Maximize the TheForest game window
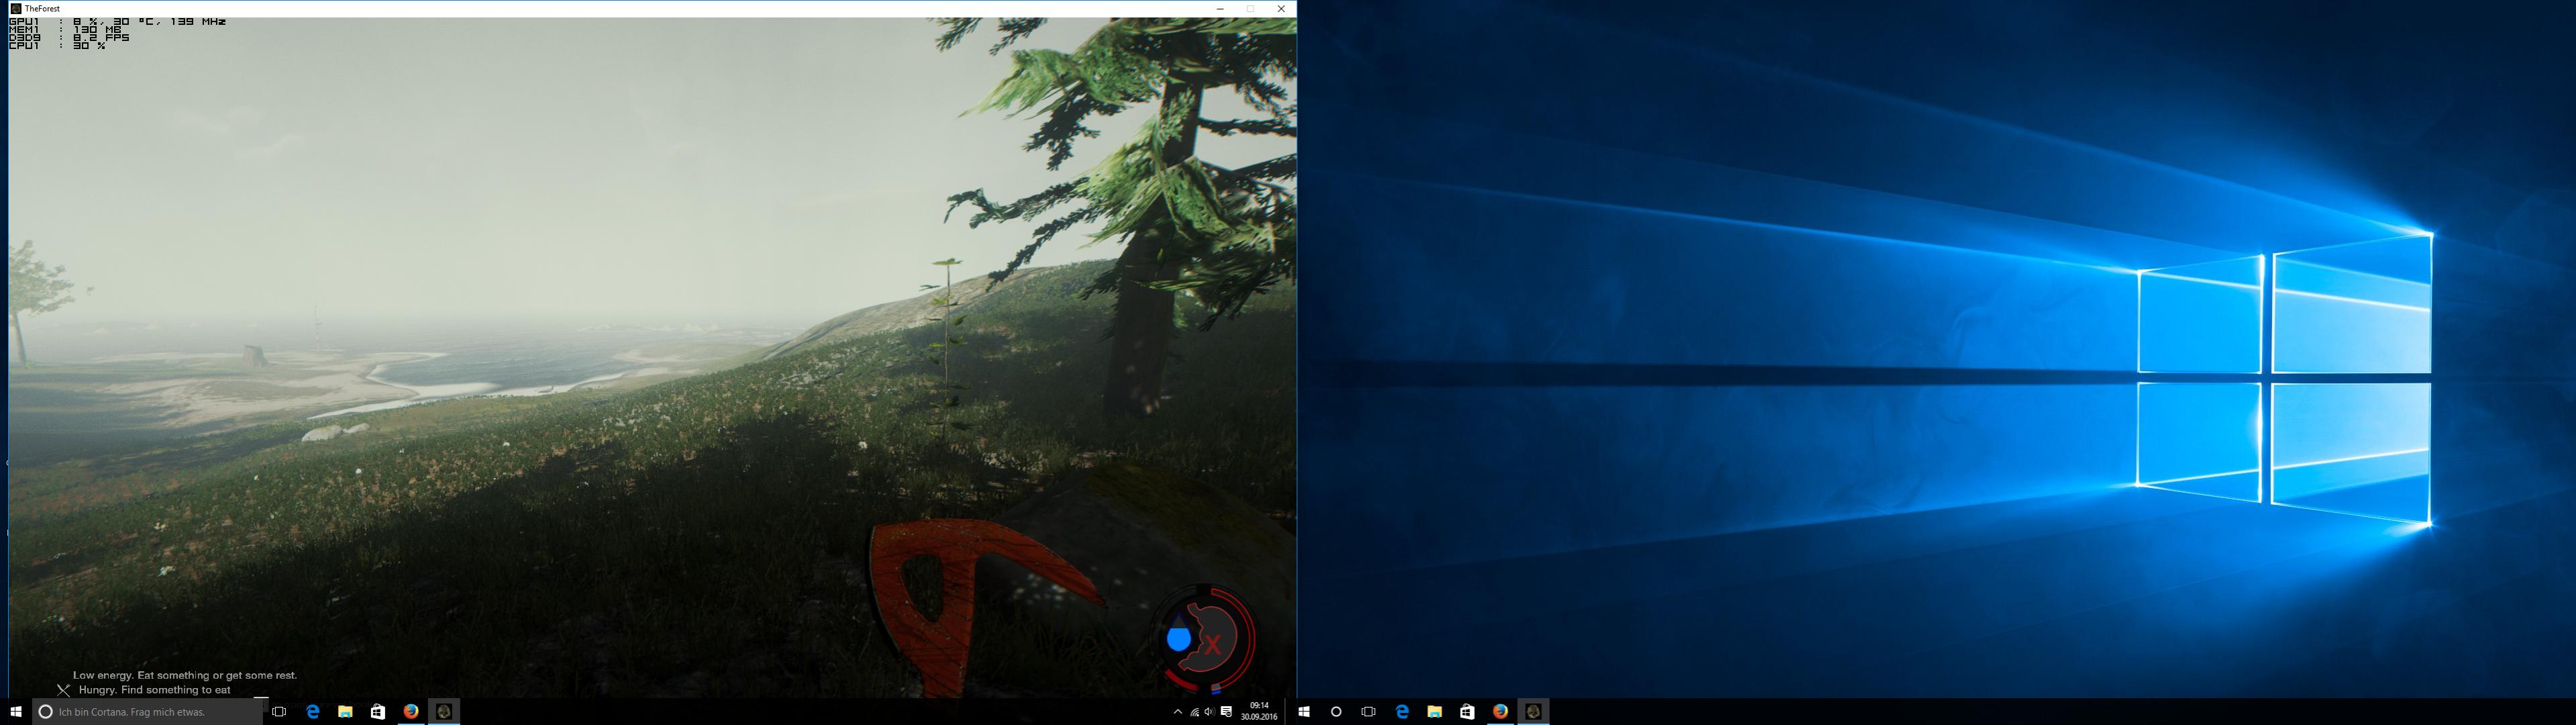The height and width of the screenshot is (725, 2576). click(x=1250, y=9)
